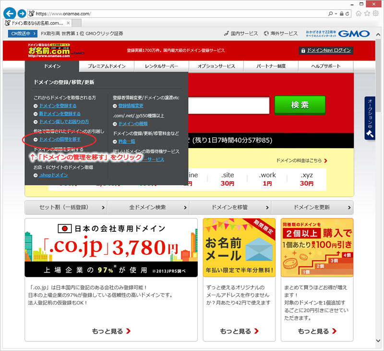This screenshot has width=384, height=351.
Task: Click the CM放送中 badge
Action: coord(23,34)
